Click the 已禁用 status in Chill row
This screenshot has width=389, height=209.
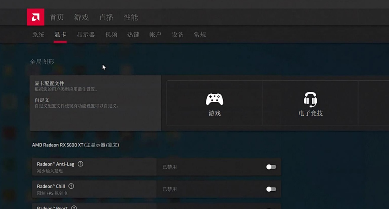[x=170, y=189]
